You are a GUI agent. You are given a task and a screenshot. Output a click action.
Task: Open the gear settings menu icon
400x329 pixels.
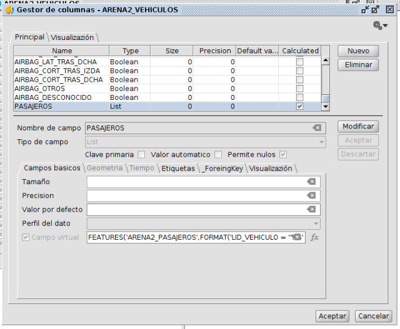(379, 25)
